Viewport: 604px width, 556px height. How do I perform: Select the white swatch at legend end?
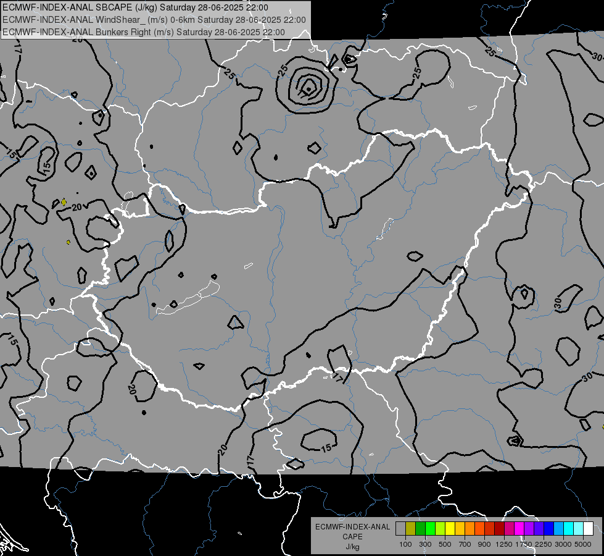588,528
